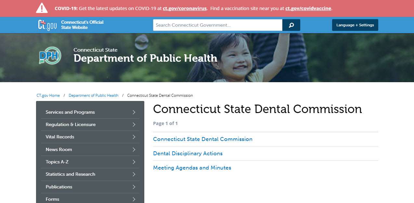Select Statistics and Research menu item

[x=70, y=174]
